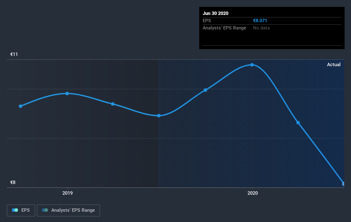Select the last EPS data point Jun 2020
The width and height of the screenshot is (351, 222).
pyautogui.click(x=343, y=184)
